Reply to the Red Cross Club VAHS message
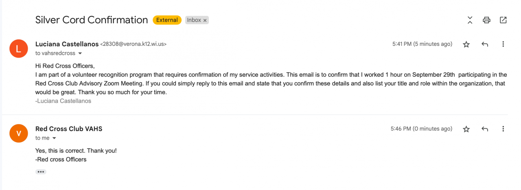 pos(485,129)
